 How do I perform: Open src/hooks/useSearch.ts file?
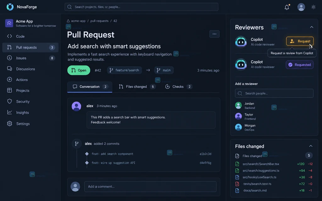[259, 177]
